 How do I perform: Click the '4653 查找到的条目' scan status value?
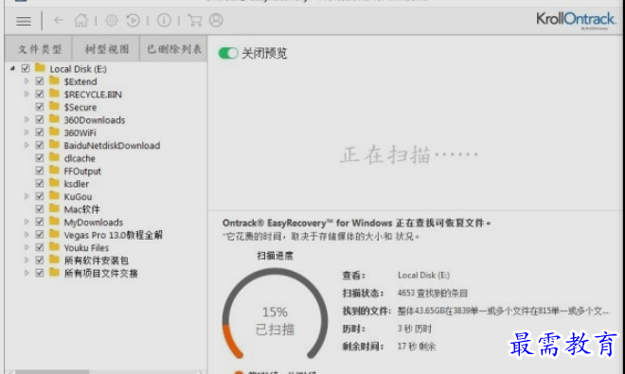pos(433,294)
